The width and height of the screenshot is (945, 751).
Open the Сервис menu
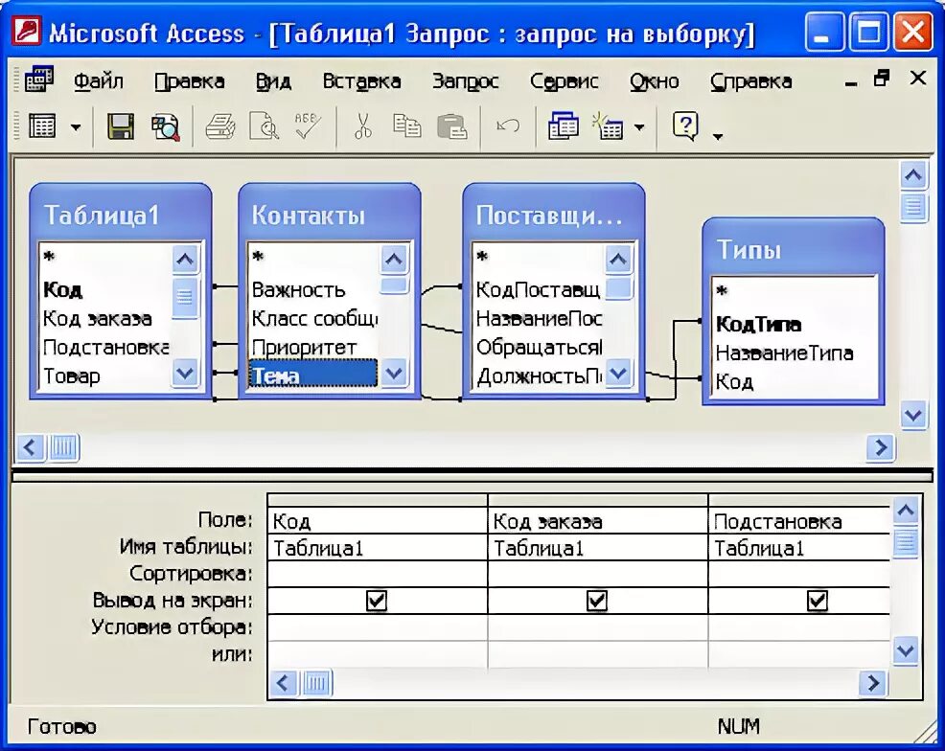click(565, 81)
